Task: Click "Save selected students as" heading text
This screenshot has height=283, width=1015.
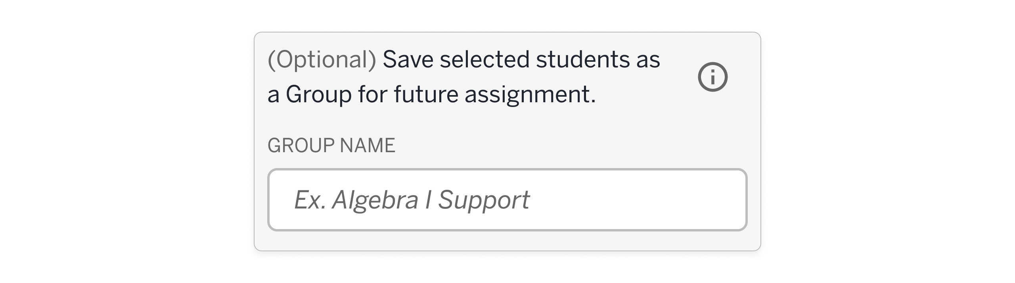Action: pyautogui.click(x=521, y=60)
